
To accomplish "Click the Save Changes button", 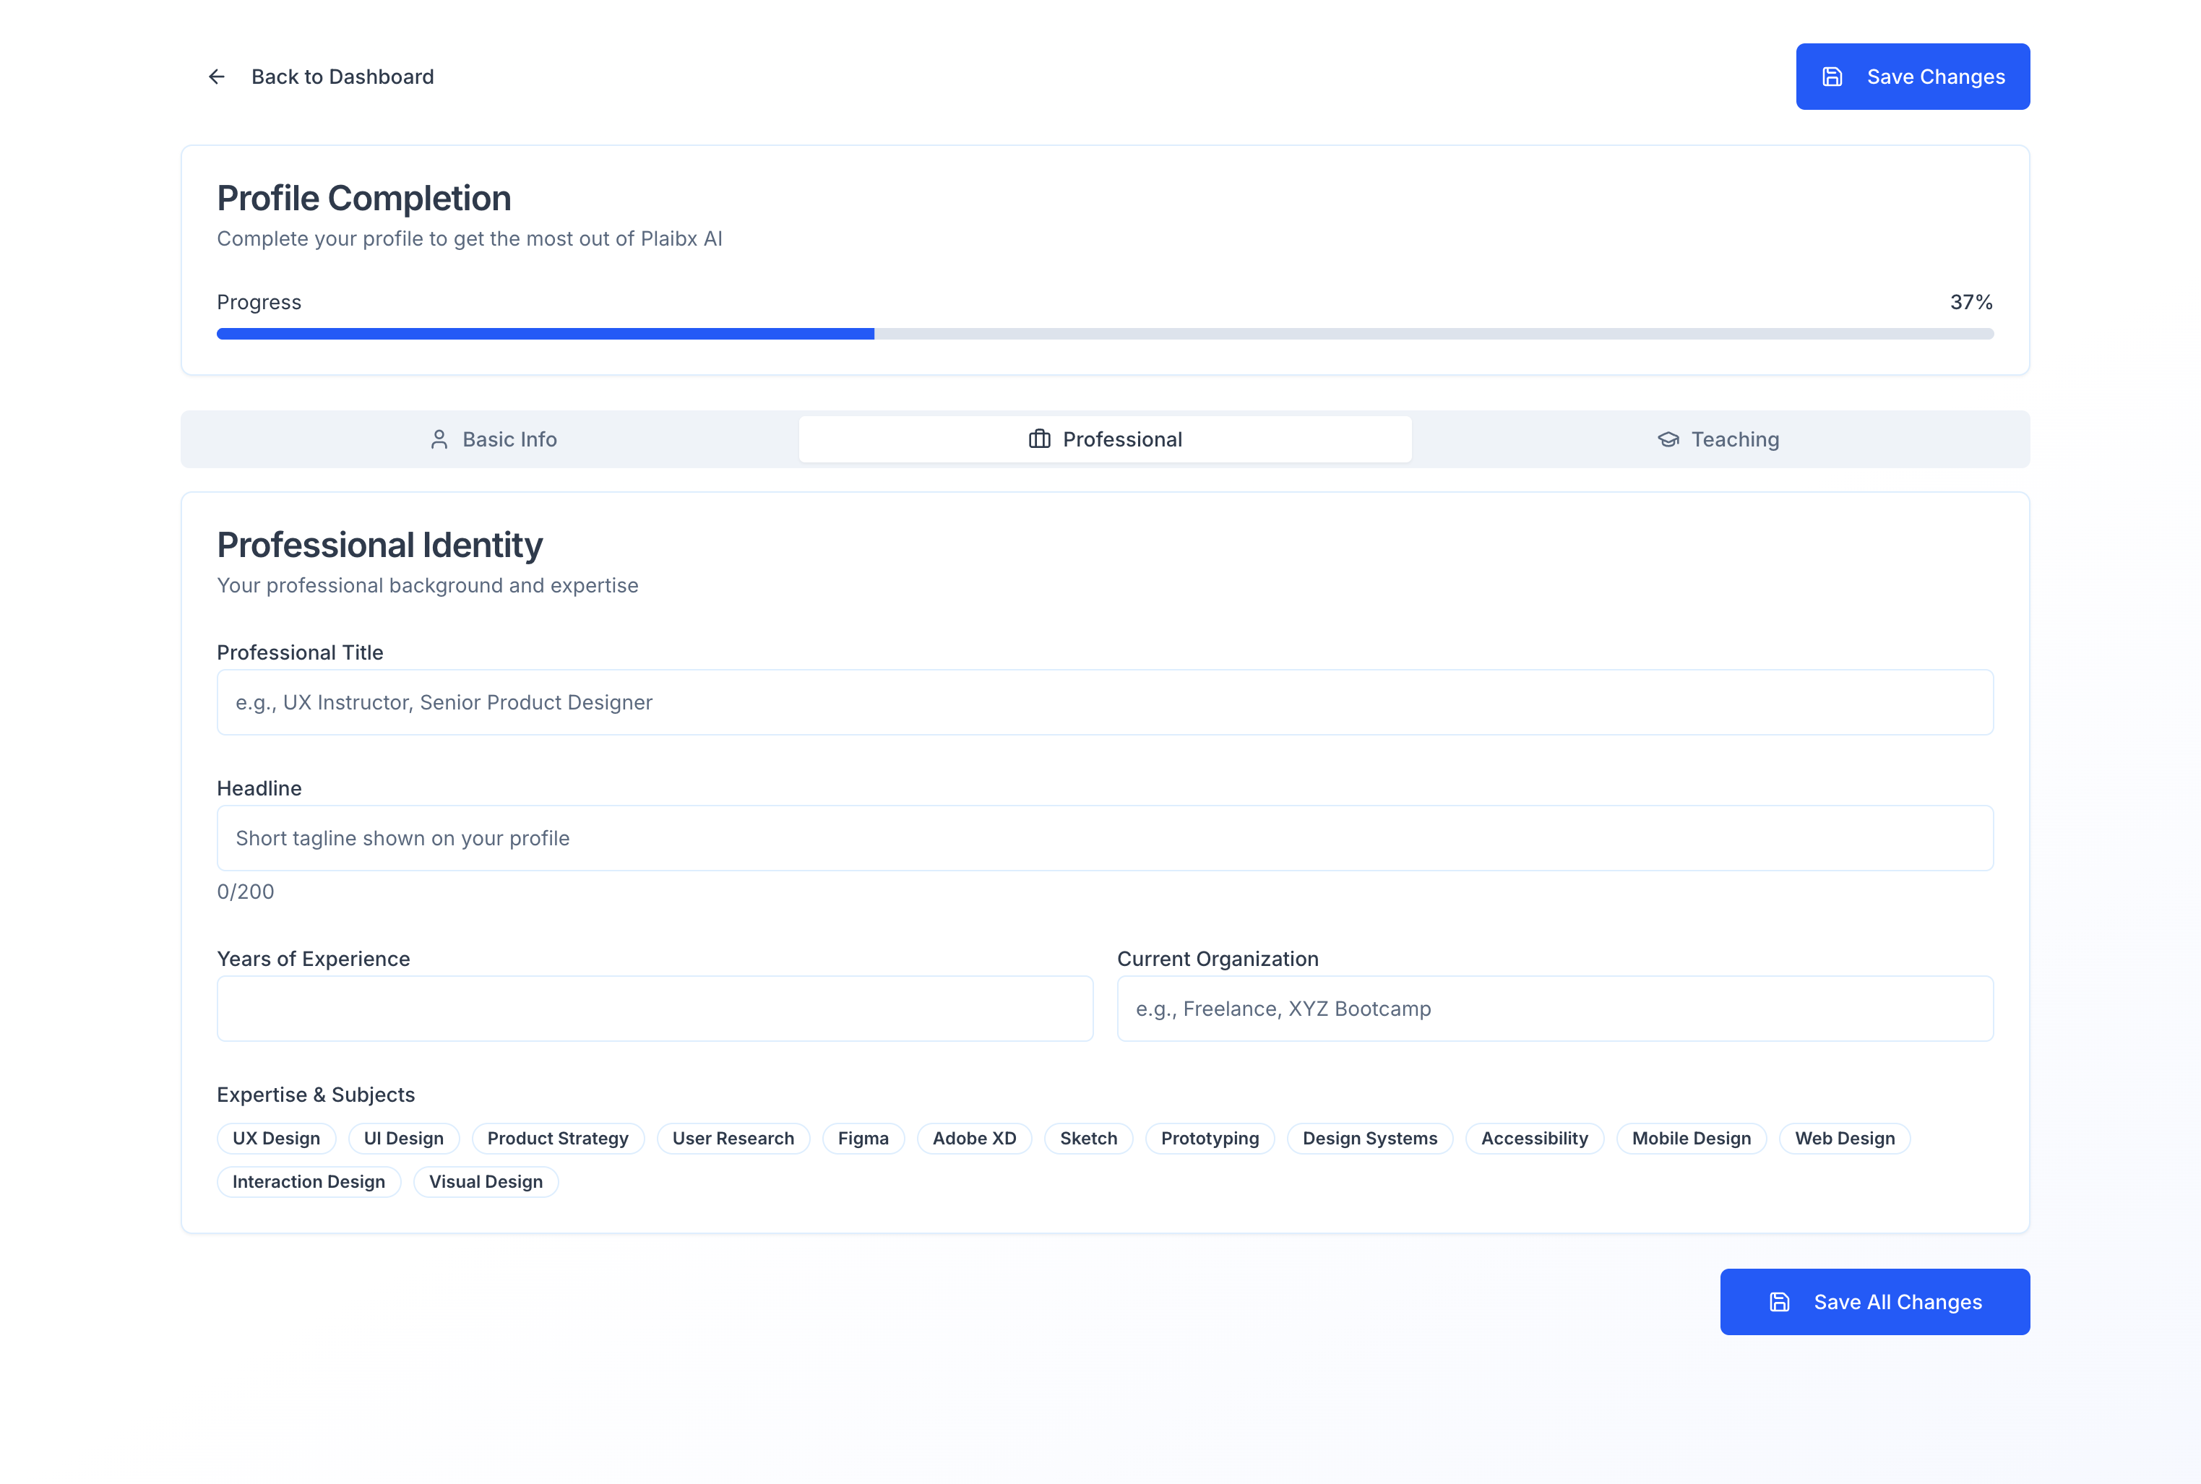I will 1913,77.
